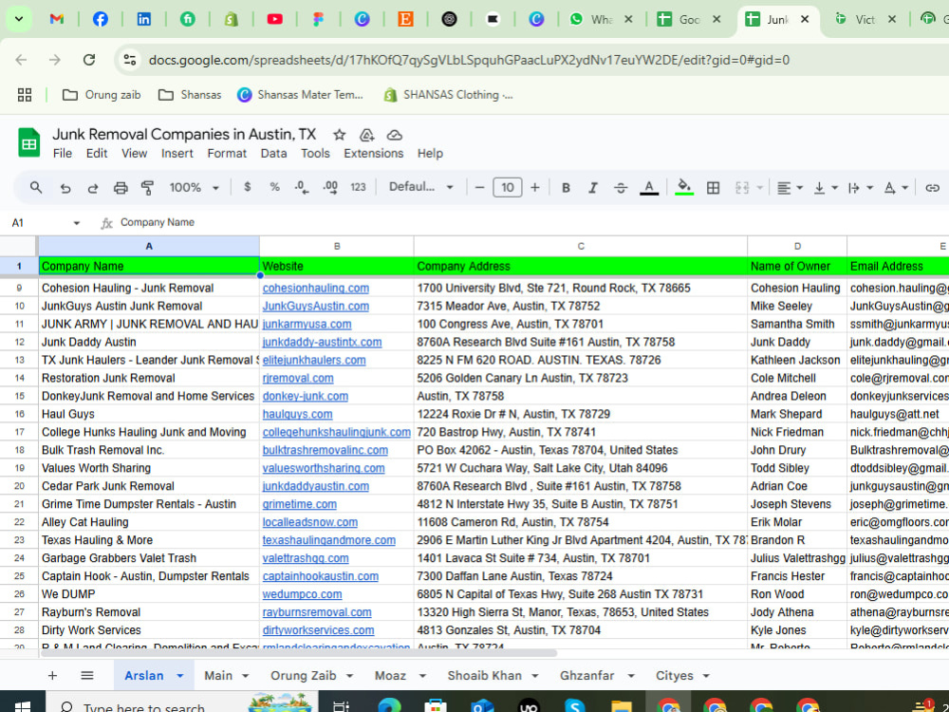Image resolution: width=949 pixels, height=712 pixels.
Task: Click the merge cells icon
Action: [742, 188]
